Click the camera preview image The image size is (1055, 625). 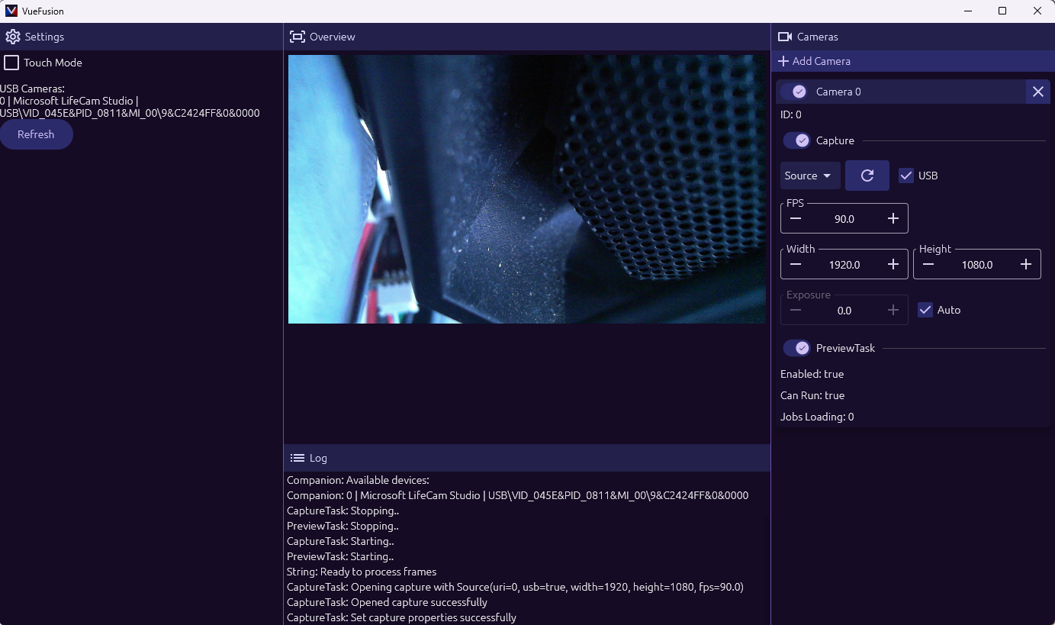pos(526,189)
